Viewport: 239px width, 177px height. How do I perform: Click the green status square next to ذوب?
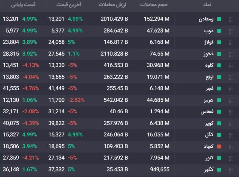[x=219, y=31]
